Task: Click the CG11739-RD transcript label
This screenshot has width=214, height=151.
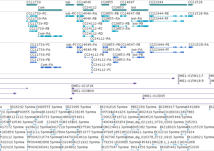Action: [x=38, y=24]
